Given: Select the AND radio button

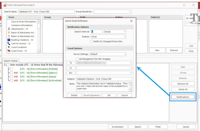Looking at the screenshot, I should [x=187, y=18].
